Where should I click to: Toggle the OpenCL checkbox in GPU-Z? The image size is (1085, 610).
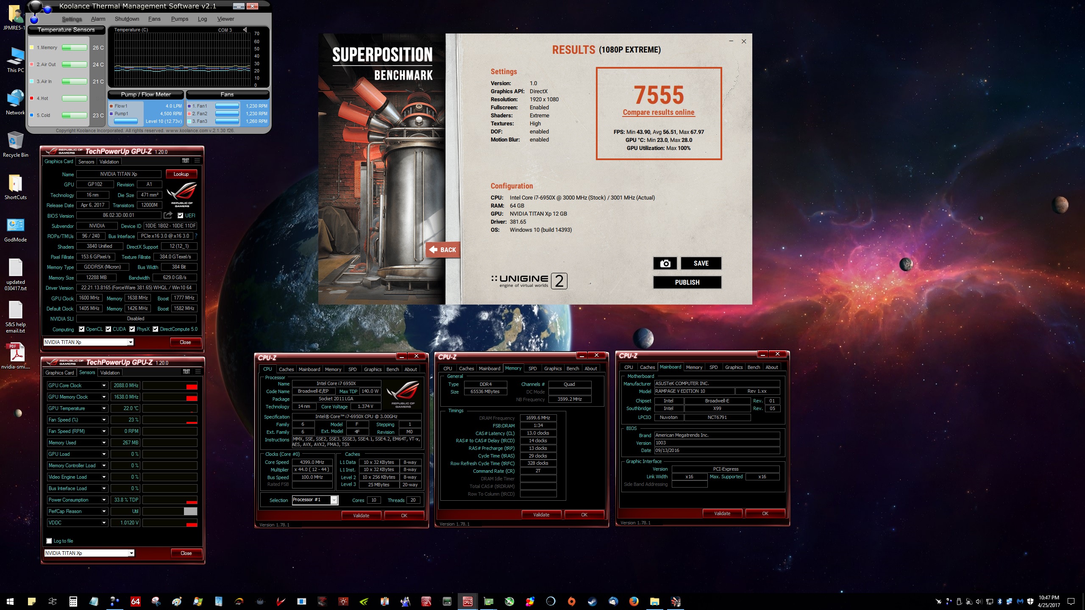click(x=81, y=329)
